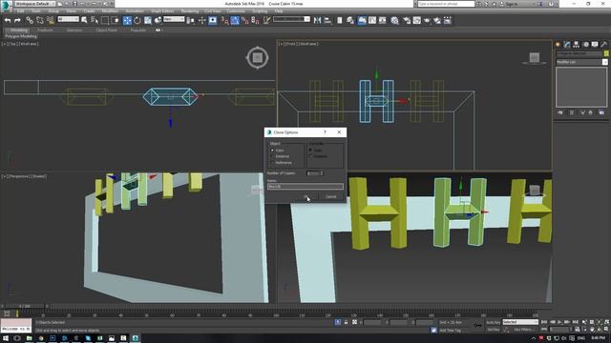Click the Render Production teapot icon
Image resolution: width=611 pixels, height=343 pixels.
coord(427,20)
